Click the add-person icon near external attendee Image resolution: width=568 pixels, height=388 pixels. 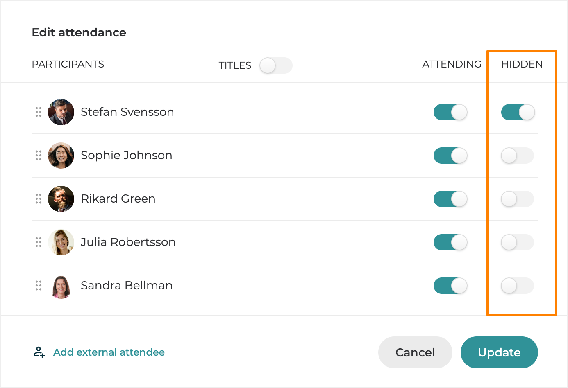pyautogui.click(x=39, y=352)
